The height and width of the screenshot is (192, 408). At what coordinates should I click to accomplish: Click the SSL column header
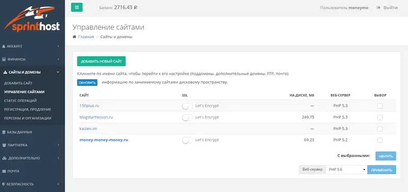click(185, 95)
